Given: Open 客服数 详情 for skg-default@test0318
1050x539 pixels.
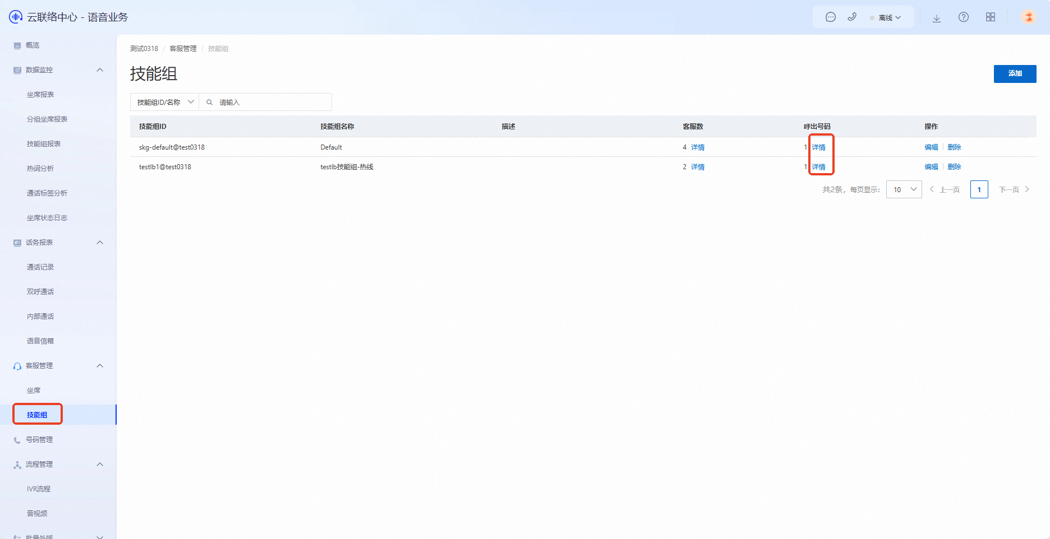Looking at the screenshot, I should point(698,147).
